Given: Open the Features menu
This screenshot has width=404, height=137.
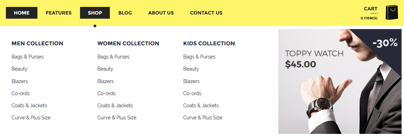Looking at the screenshot, I should 59,13.
